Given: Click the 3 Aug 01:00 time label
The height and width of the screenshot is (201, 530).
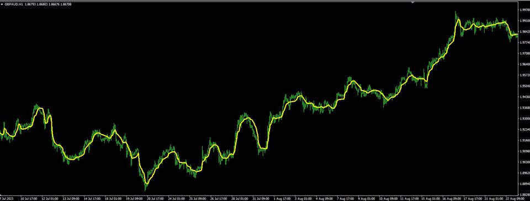Looking at the screenshot, I should (x=304, y=199).
